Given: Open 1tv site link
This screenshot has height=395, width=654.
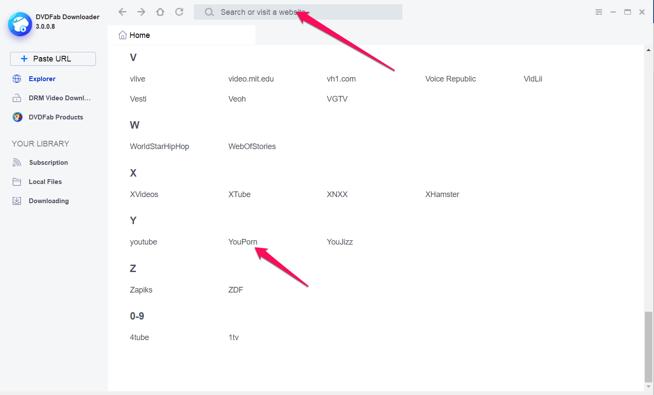Looking at the screenshot, I should [234, 337].
